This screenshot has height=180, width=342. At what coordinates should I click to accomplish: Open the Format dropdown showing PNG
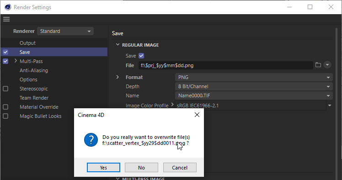(254, 77)
